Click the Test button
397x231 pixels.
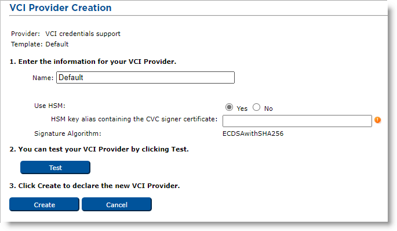pyautogui.click(x=55, y=167)
